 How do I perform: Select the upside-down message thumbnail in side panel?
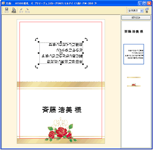[x=134, y=54]
